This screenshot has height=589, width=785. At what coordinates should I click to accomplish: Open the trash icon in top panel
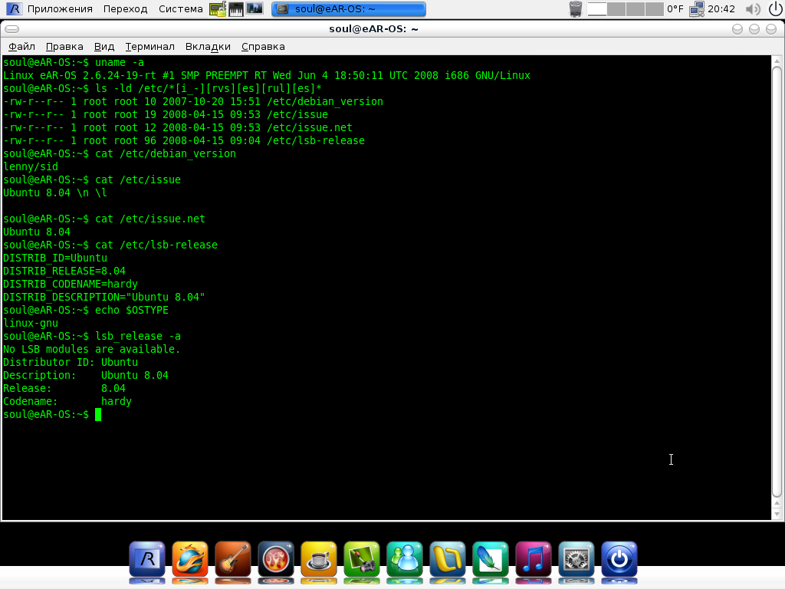click(x=576, y=9)
